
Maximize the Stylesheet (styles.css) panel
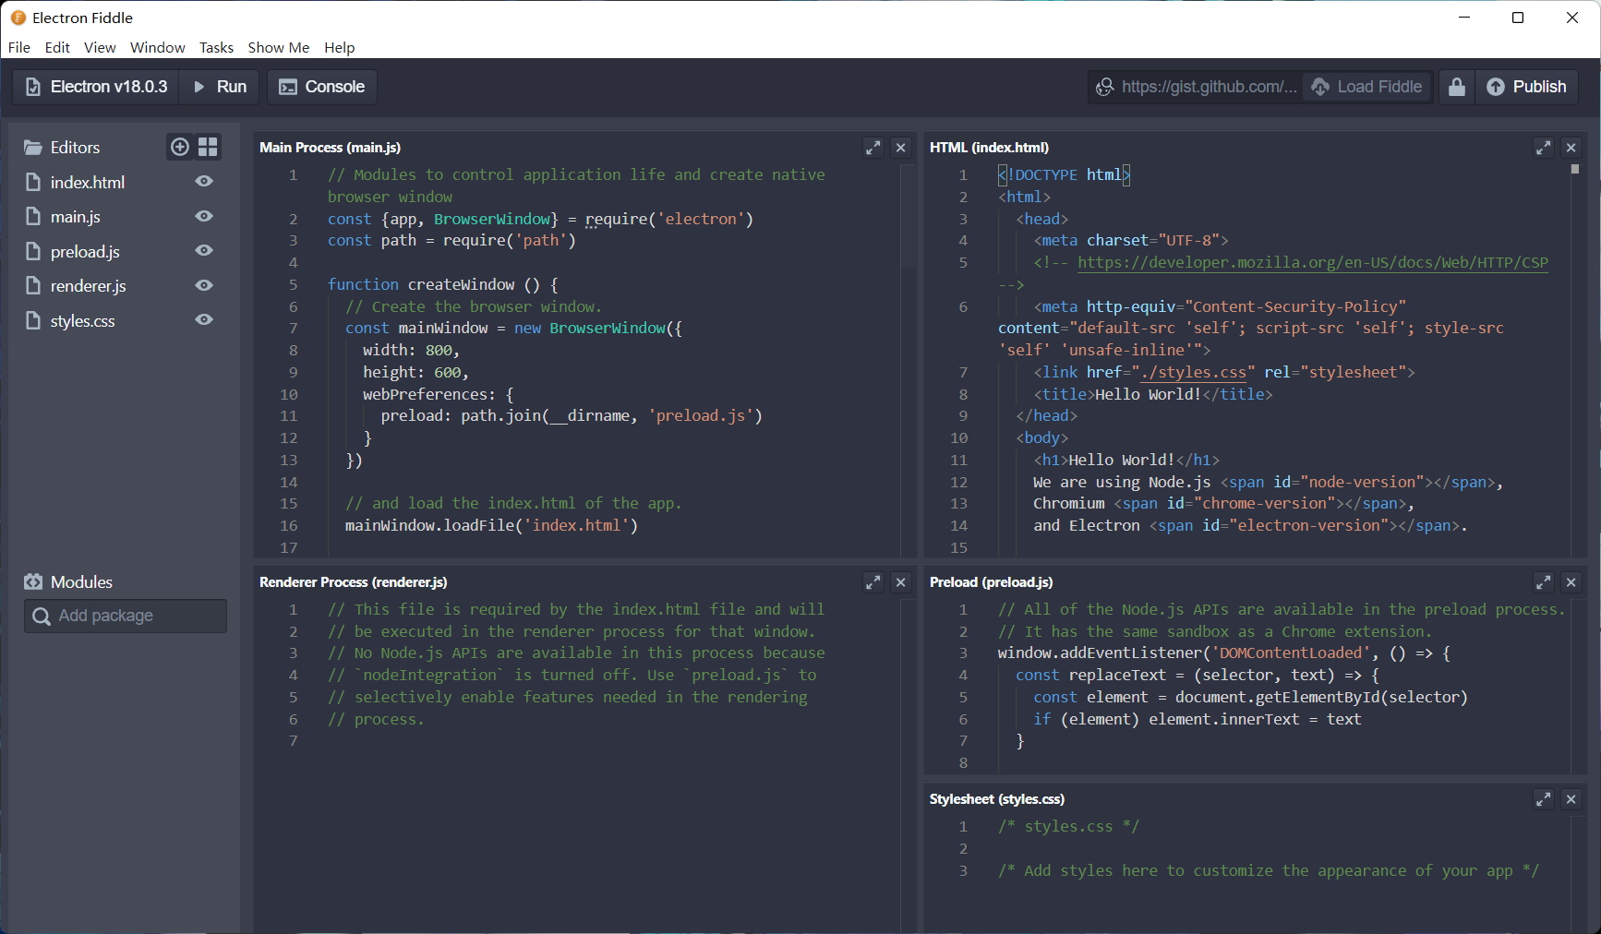pyautogui.click(x=1543, y=799)
